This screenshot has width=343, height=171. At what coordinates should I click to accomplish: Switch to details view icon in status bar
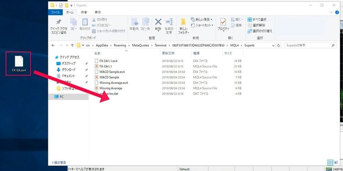pos(330,162)
